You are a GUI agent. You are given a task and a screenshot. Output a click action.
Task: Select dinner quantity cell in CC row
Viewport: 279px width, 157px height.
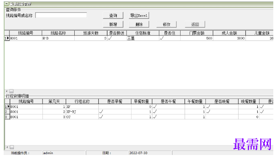pyautogui.click(x=249, y=117)
